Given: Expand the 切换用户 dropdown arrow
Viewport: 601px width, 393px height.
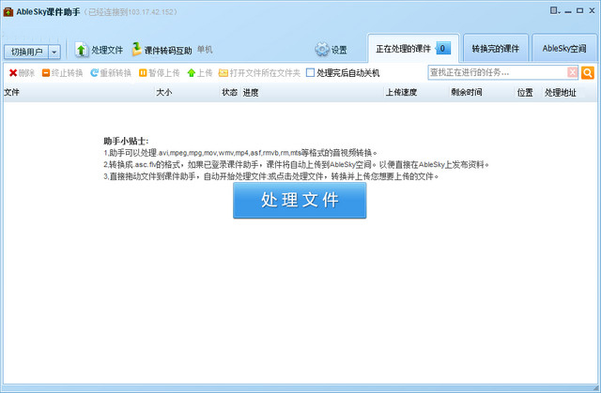Looking at the screenshot, I should pyautogui.click(x=54, y=52).
